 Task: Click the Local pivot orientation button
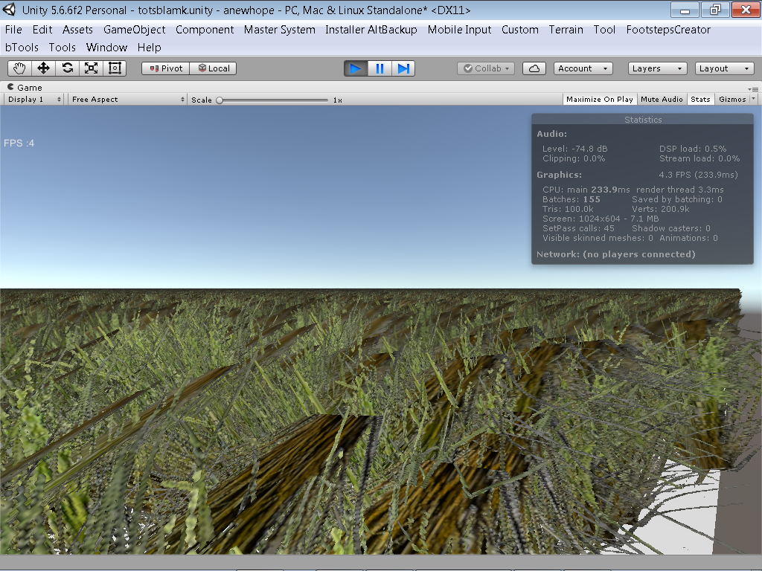click(x=214, y=68)
